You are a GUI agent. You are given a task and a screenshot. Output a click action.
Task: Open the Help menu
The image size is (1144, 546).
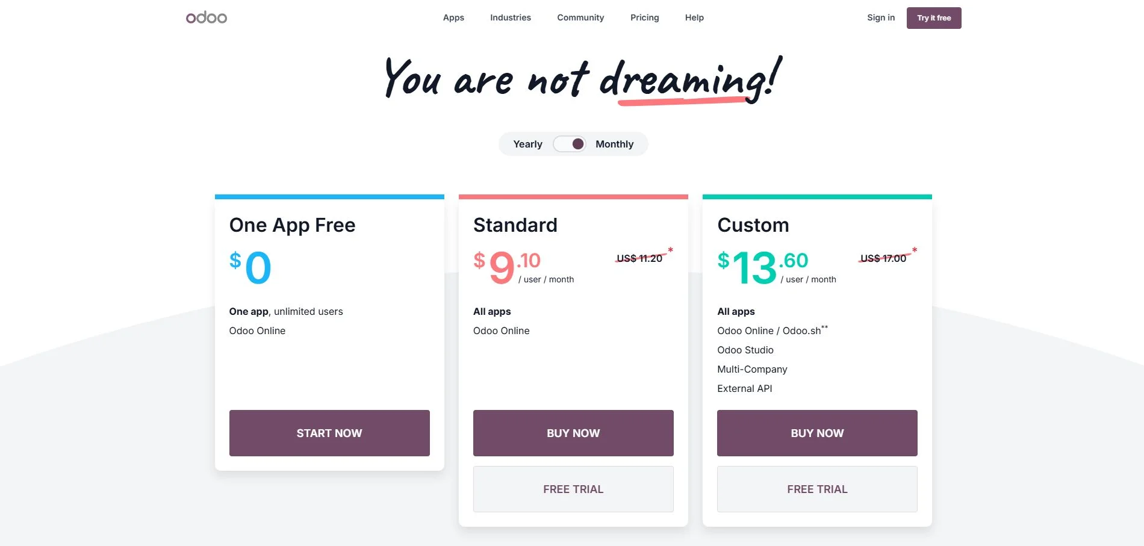694,17
